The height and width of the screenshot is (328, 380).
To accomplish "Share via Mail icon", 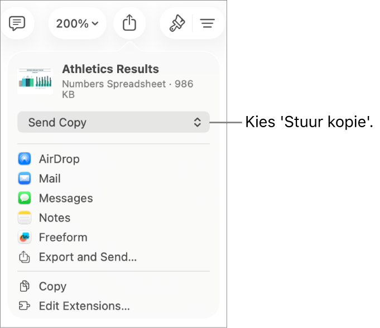I will pyautogui.click(x=25, y=179).
